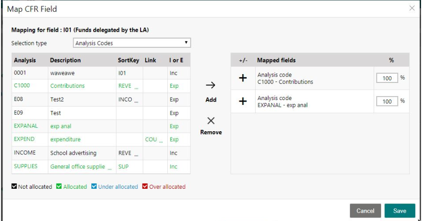This screenshot has width=423, height=221.
Task: Open the Selection type dropdown
Action: point(132,43)
